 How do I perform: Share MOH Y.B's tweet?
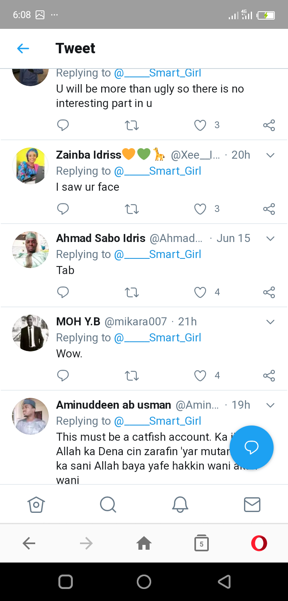[x=269, y=376]
